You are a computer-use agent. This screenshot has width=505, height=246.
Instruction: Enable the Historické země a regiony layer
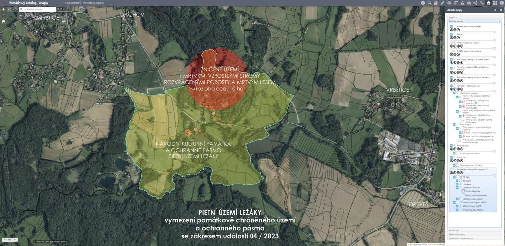pos(451,43)
